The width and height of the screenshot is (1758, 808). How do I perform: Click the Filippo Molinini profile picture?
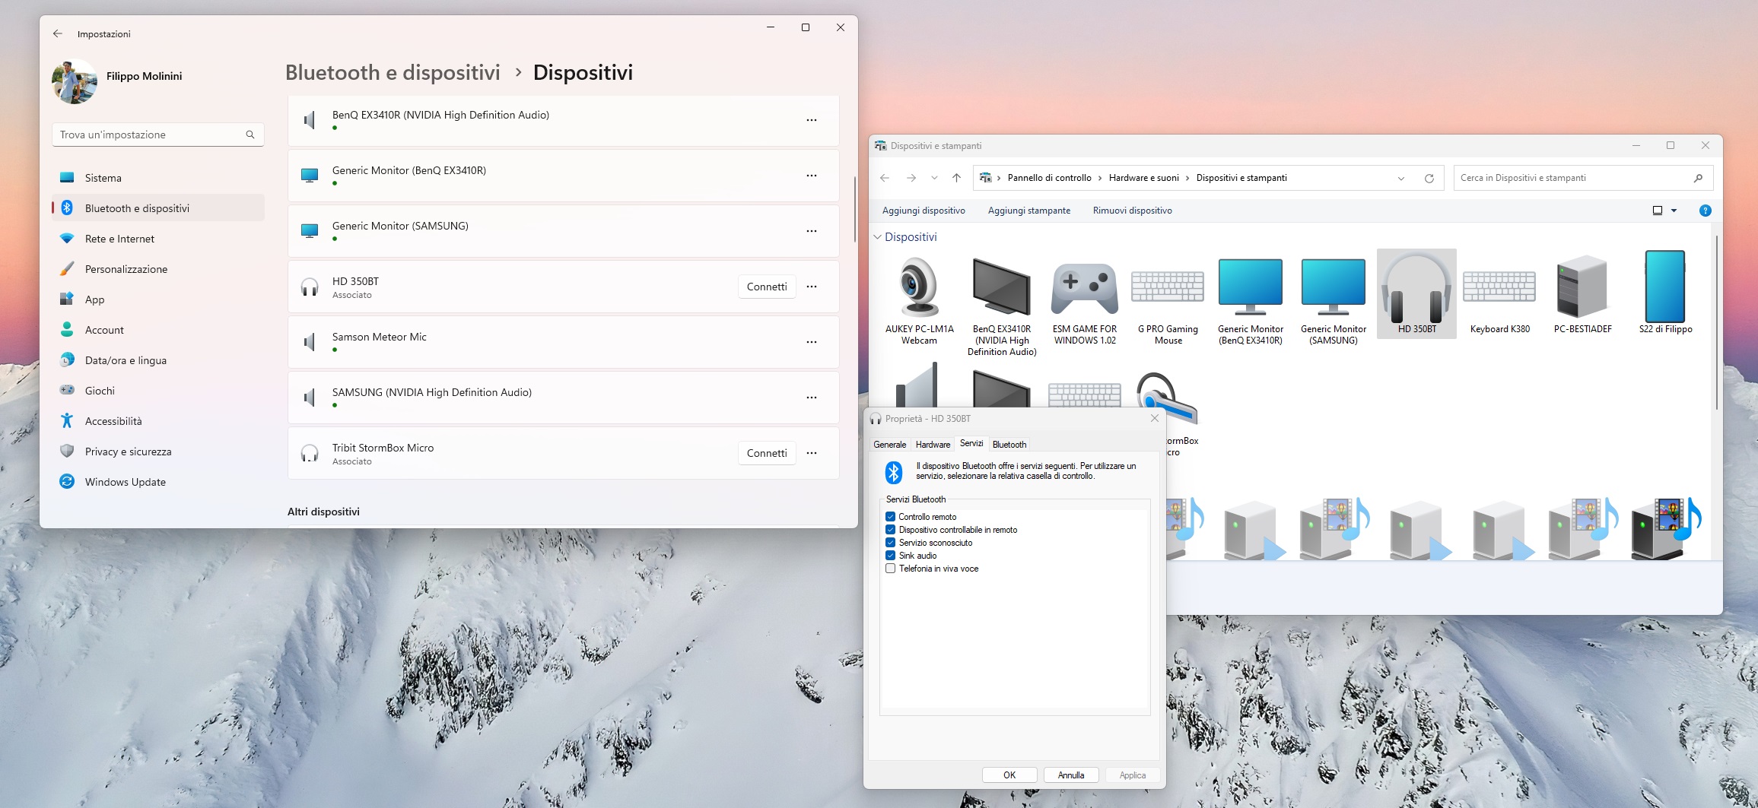click(x=75, y=81)
